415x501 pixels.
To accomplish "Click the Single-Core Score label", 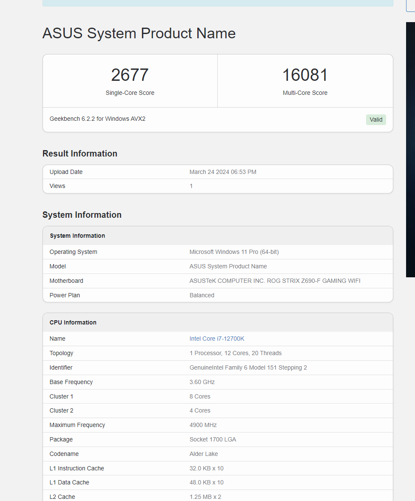I will [x=130, y=93].
